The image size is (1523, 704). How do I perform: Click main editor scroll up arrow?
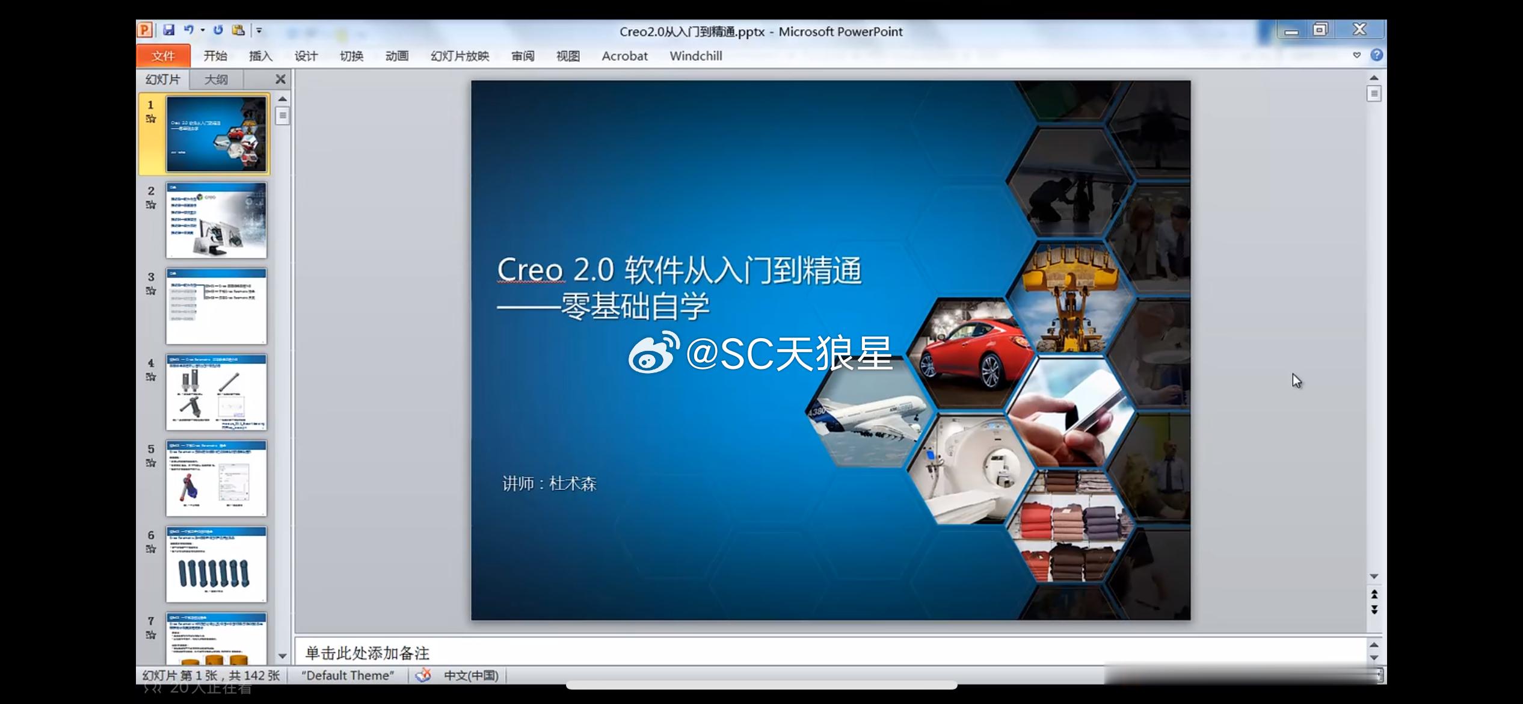point(1374,78)
